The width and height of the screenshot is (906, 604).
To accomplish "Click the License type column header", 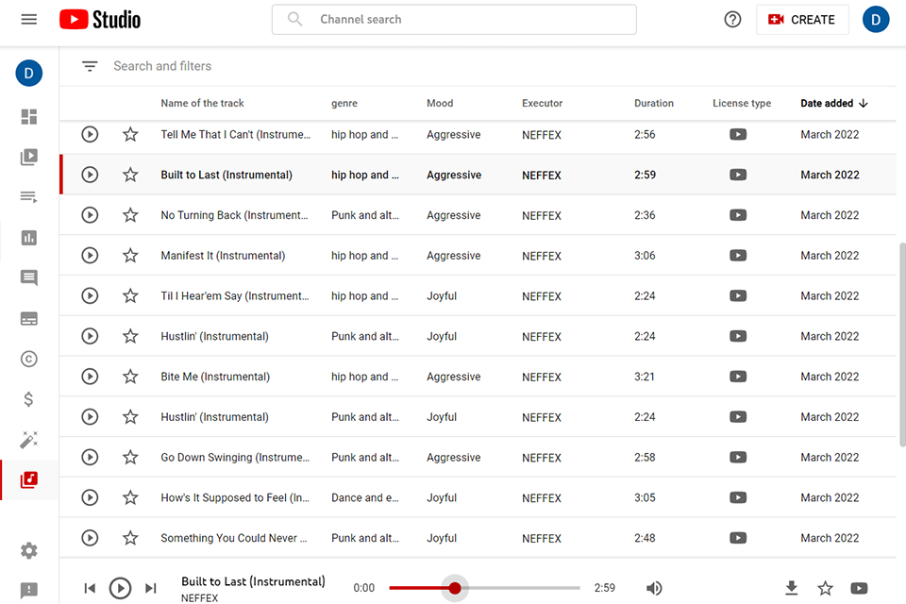I will tap(742, 104).
